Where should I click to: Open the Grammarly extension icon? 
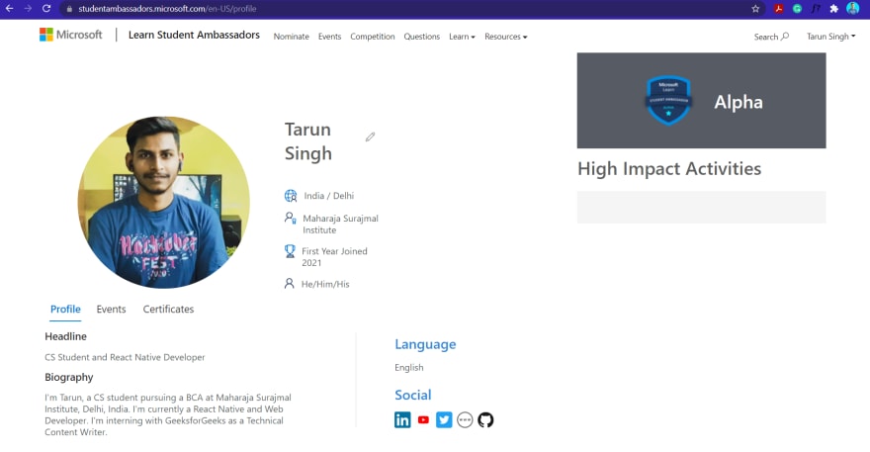click(797, 8)
